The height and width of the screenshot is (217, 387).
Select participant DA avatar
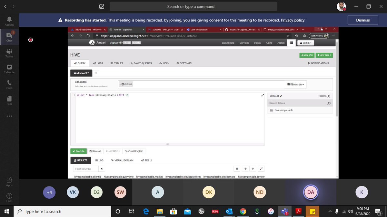(311, 192)
